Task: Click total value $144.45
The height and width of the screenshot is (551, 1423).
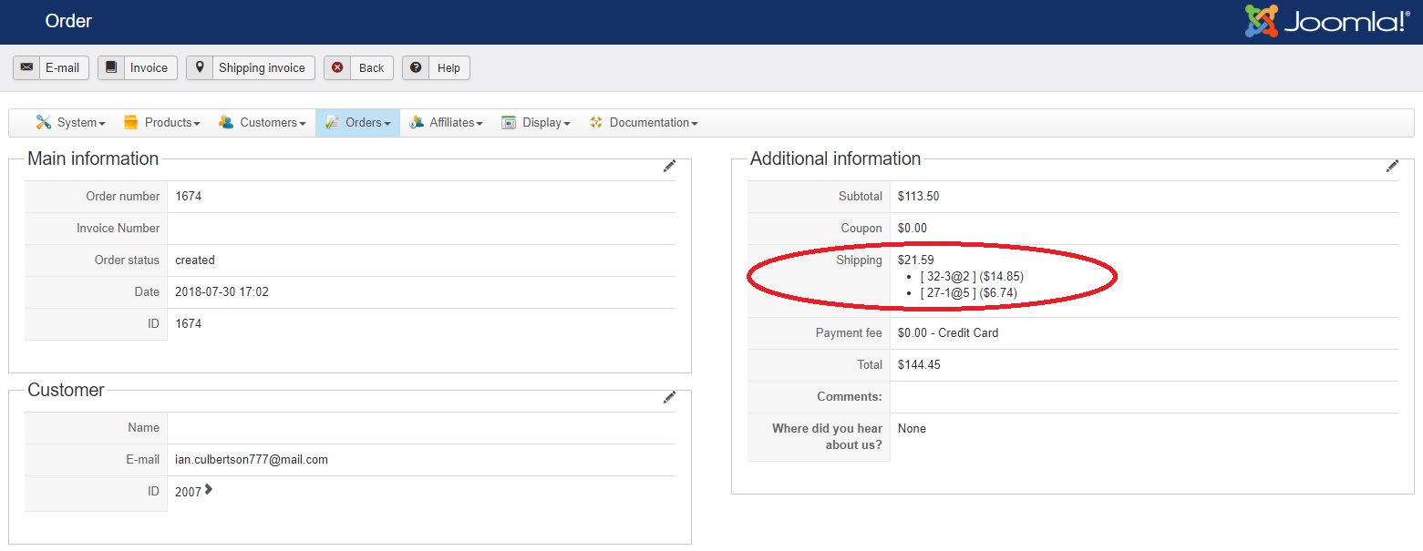Action: click(x=919, y=364)
